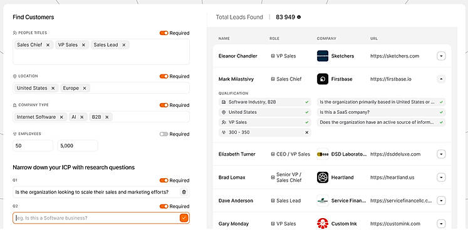
Task: Click the DSD Laboratories company logo
Action: [323, 154]
